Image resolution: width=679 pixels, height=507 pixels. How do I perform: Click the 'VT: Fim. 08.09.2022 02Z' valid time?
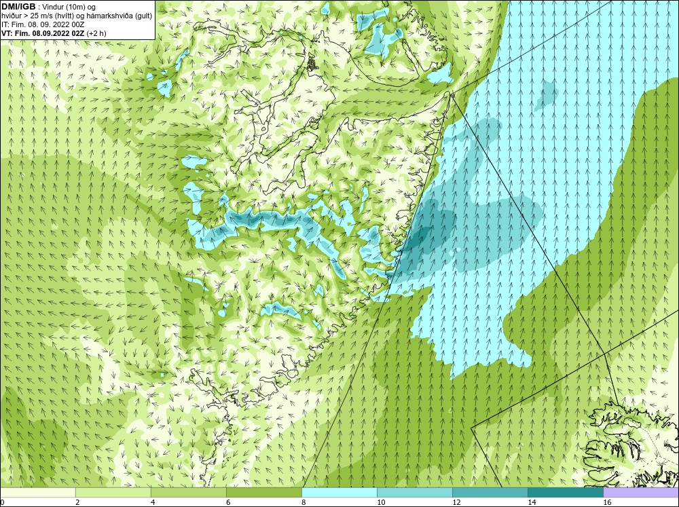(43, 33)
